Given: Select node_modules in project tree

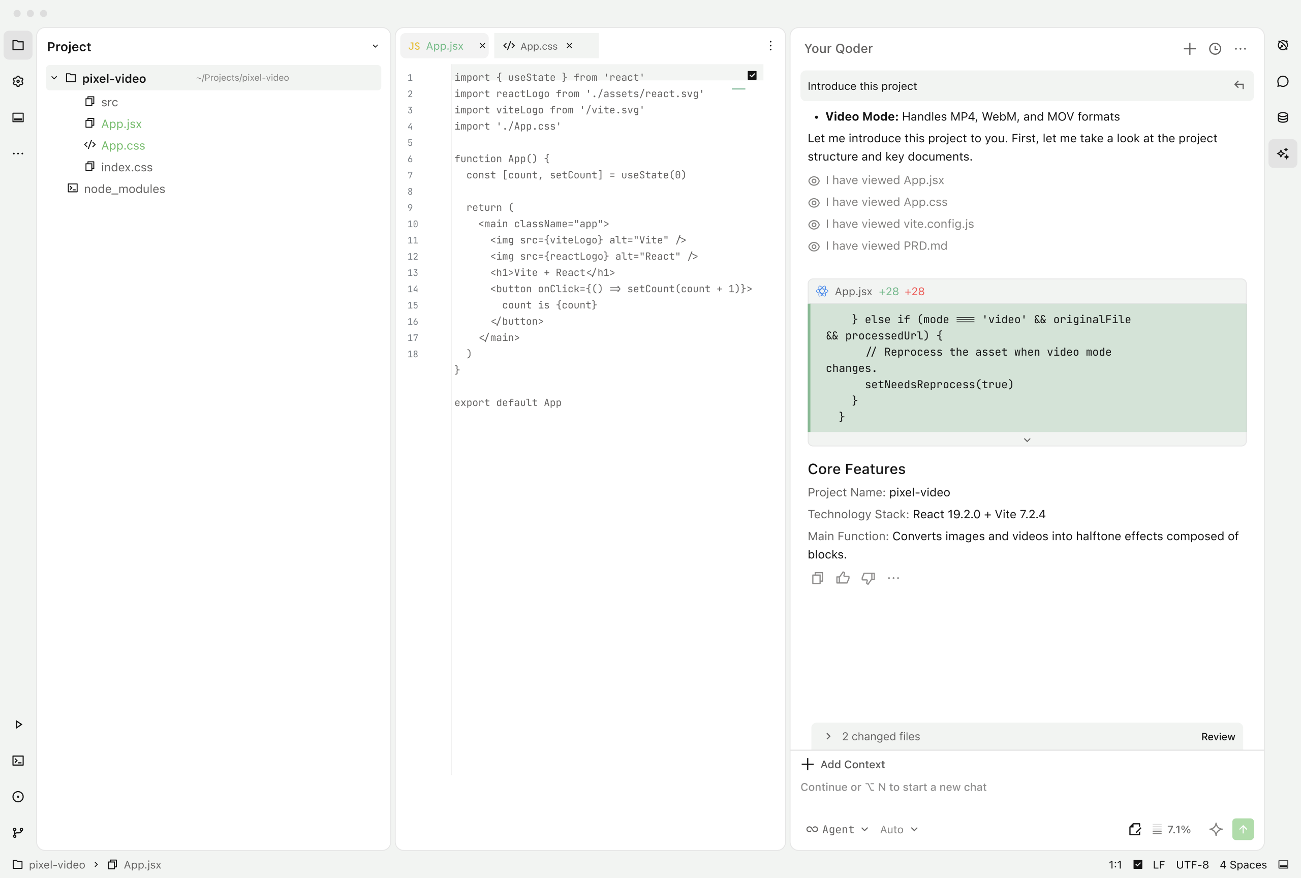Looking at the screenshot, I should click(125, 189).
